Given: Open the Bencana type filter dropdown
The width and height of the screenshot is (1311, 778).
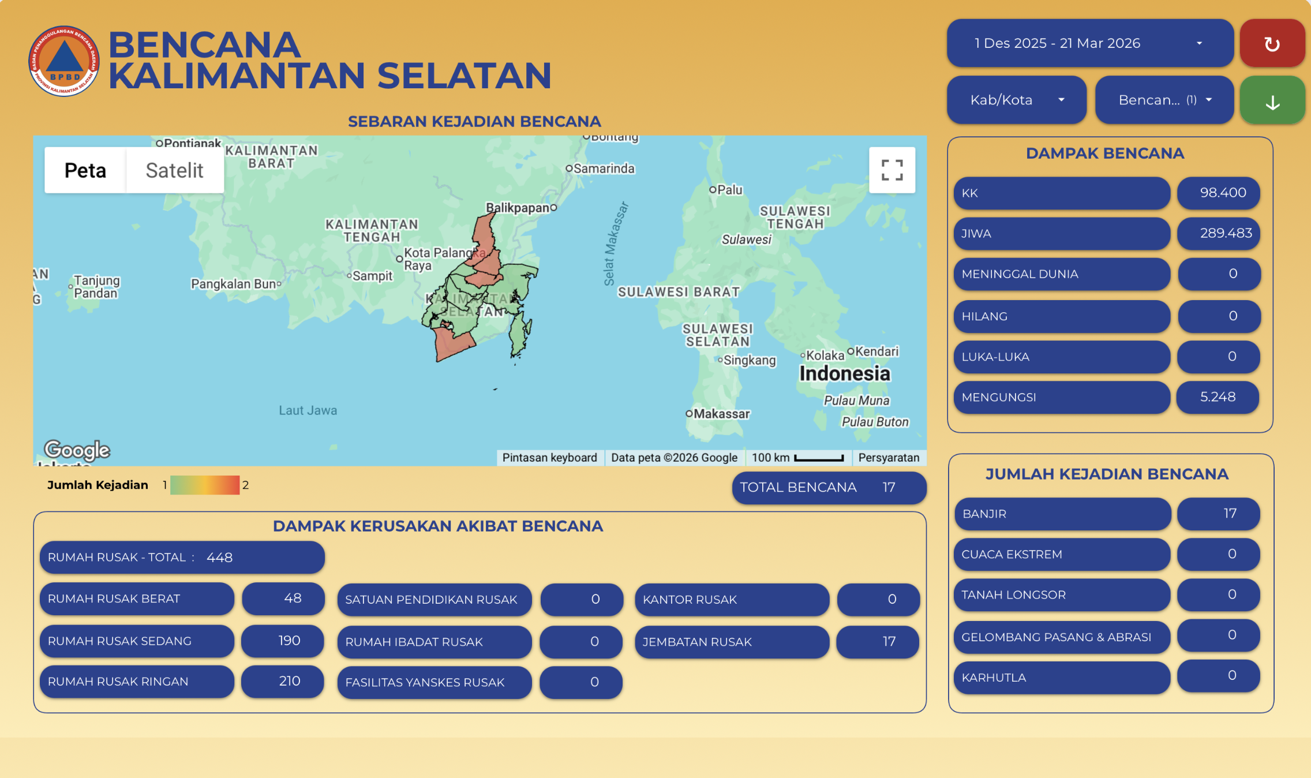Looking at the screenshot, I should click(x=1164, y=100).
